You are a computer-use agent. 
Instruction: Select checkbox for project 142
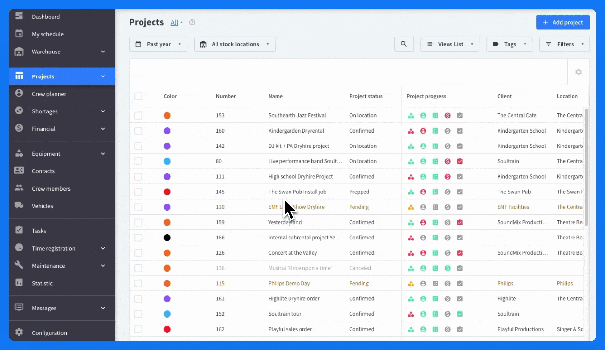pos(138,146)
